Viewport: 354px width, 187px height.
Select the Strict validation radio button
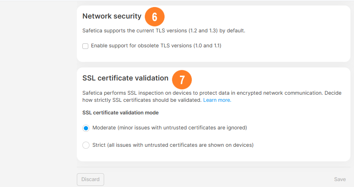pos(86,145)
